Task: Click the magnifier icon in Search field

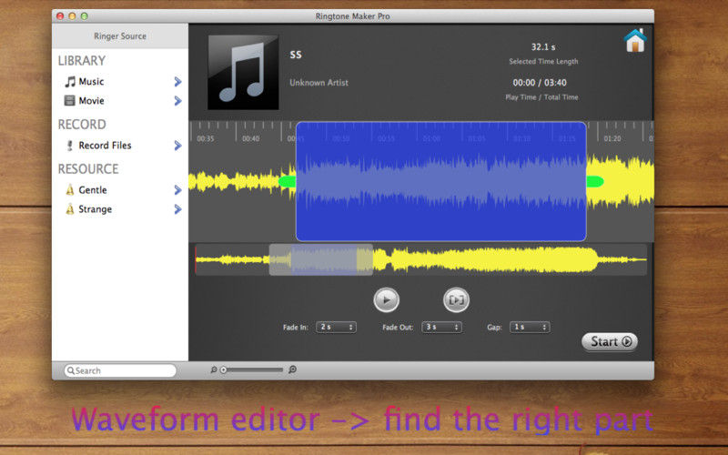Action: (71, 370)
